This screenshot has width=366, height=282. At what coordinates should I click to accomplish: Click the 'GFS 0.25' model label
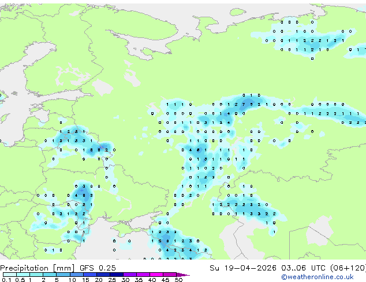(x=98, y=268)
